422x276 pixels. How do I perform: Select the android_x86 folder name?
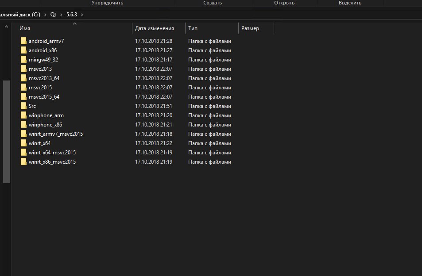point(43,50)
